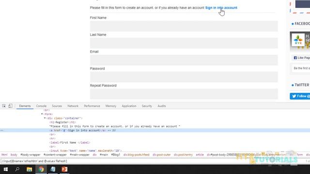Viewport: 310px width, 174px height.
Task: Select #body-wrapper in the breadcrumb
Action: 31,155
